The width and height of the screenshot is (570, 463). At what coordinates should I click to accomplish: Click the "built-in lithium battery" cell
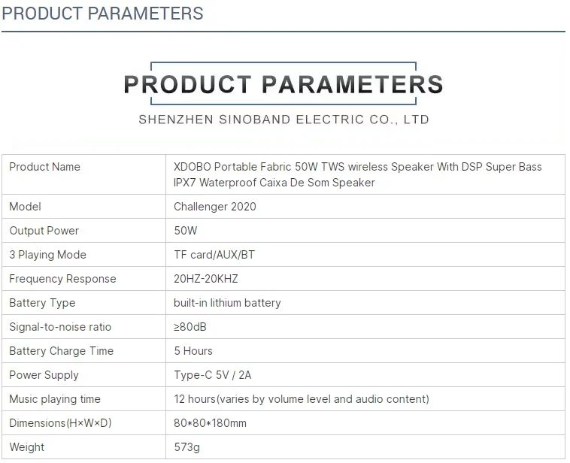[x=227, y=303]
